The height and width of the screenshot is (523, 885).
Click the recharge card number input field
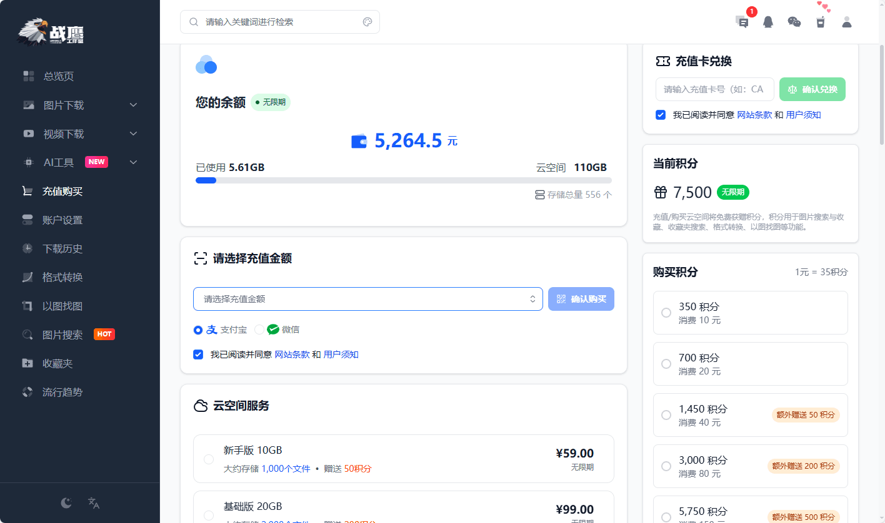pos(714,89)
